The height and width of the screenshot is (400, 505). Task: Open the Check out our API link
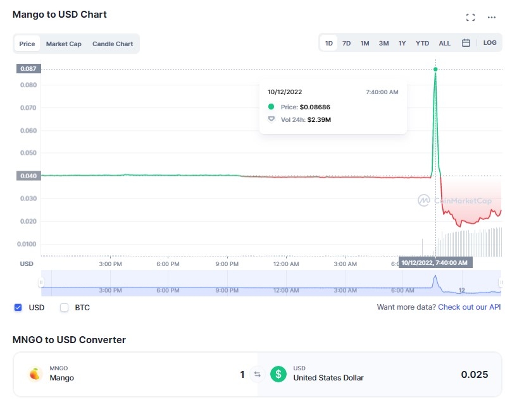coord(470,307)
